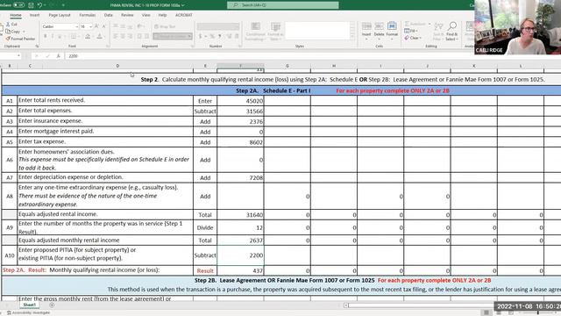Viewport: 561px width, 316px height.
Task: Decrease font size with smaller A icon
Action: click(x=103, y=26)
